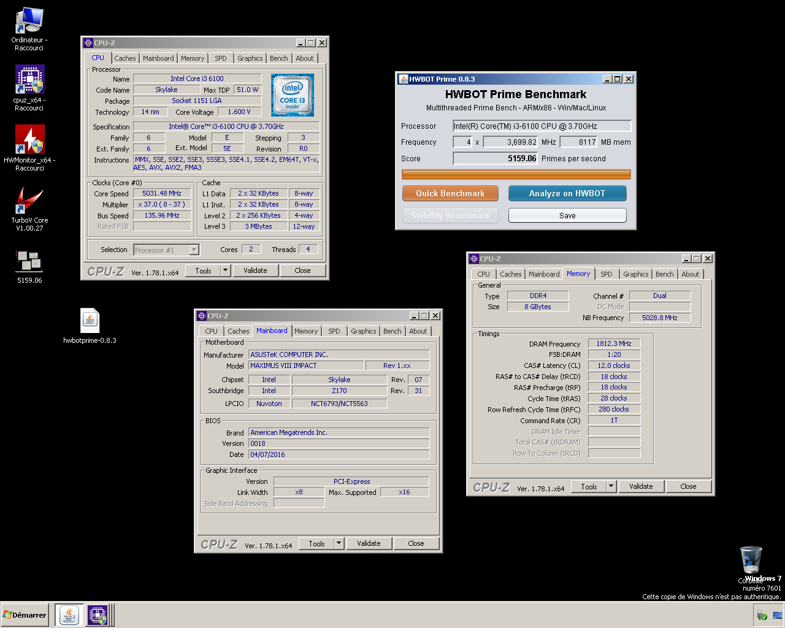Click Quick Benchmark button
The image size is (785, 628).
(x=450, y=193)
